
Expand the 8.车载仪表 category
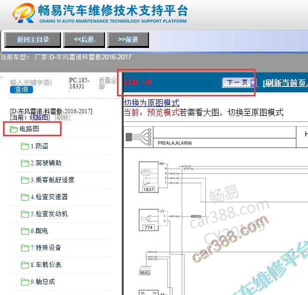tap(46, 265)
